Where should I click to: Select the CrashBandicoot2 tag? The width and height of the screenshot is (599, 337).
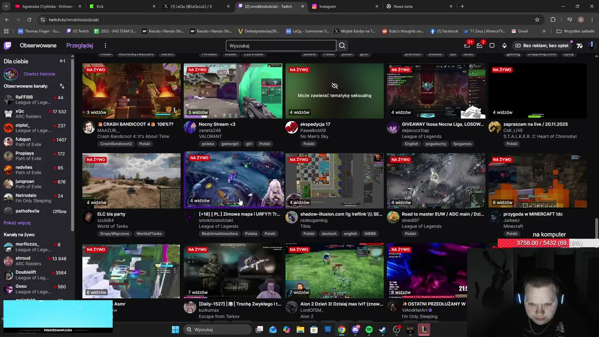[x=116, y=144]
